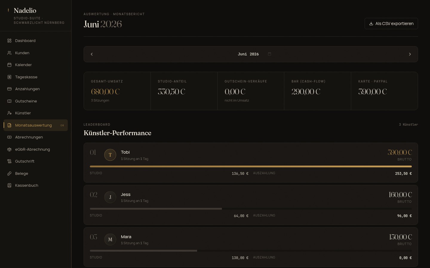Open eGbR-Abrechnung page
The width and height of the screenshot is (430, 268).
pyautogui.click(x=36, y=149)
